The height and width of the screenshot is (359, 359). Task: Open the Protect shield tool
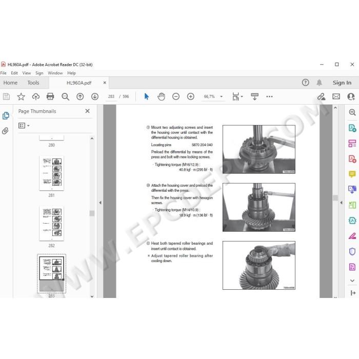point(352,251)
